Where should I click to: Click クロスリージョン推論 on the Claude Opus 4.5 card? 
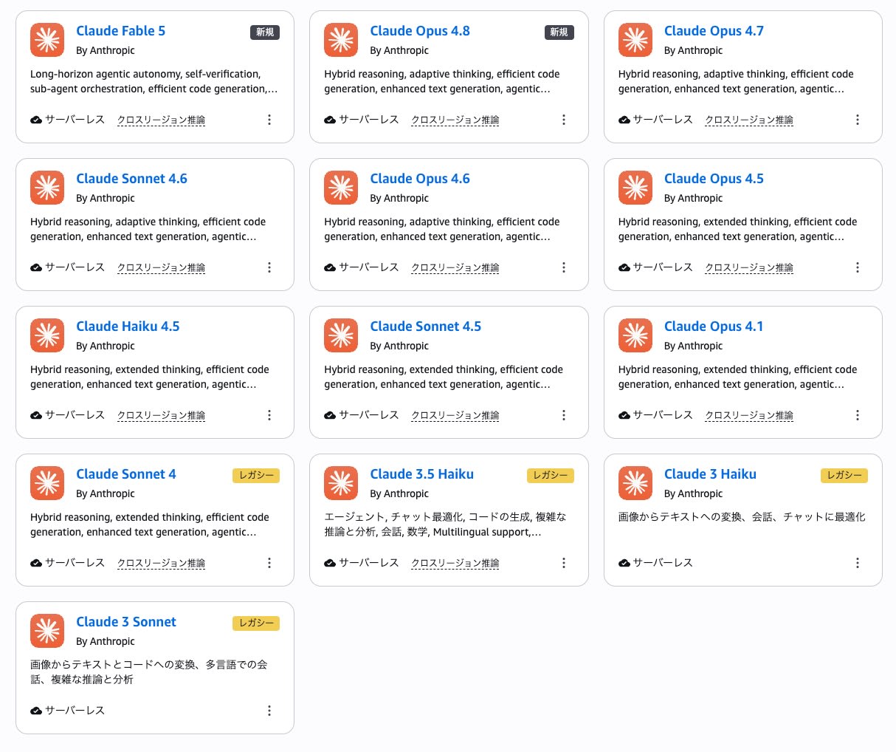click(749, 267)
